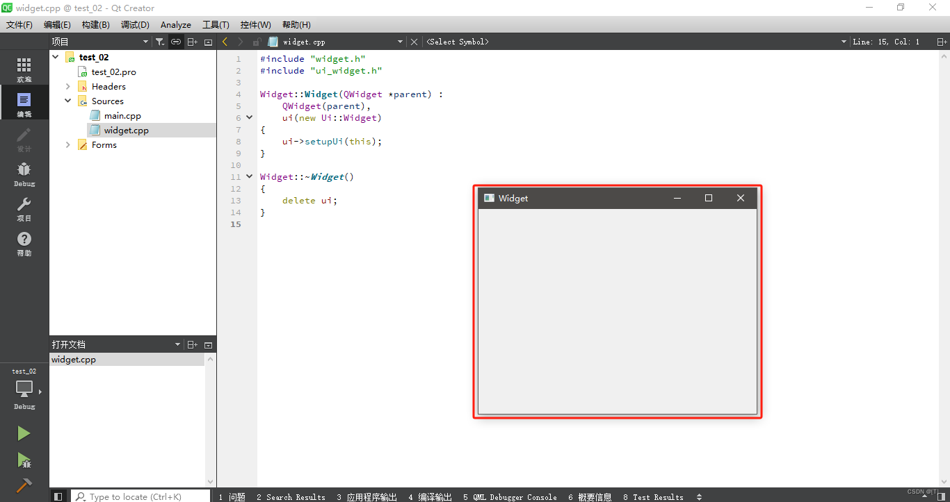Open the 控件(W) menu
This screenshot has width=950, height=502.
point(255,24)
